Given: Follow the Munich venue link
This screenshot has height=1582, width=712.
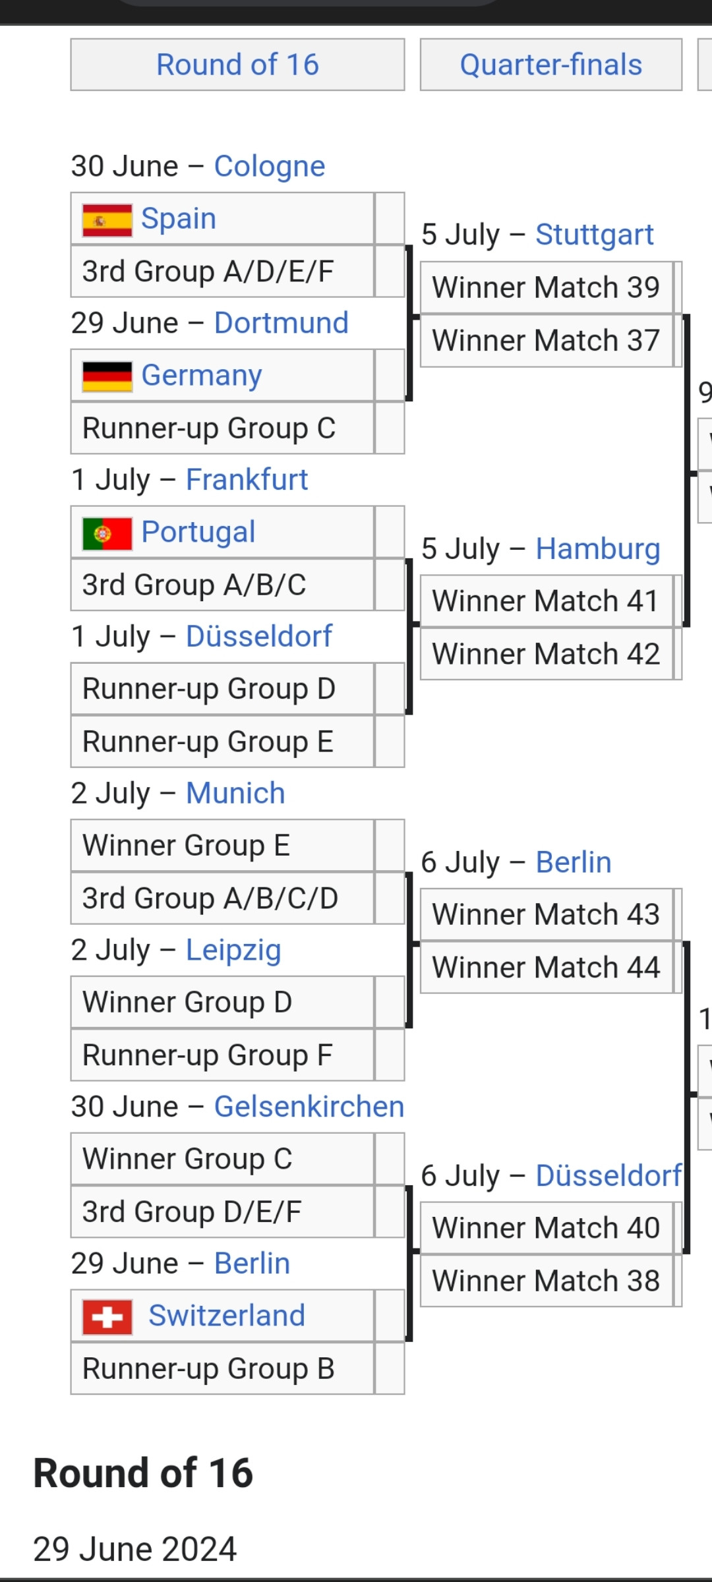Looking at the screenshot, I should (235, 793).
